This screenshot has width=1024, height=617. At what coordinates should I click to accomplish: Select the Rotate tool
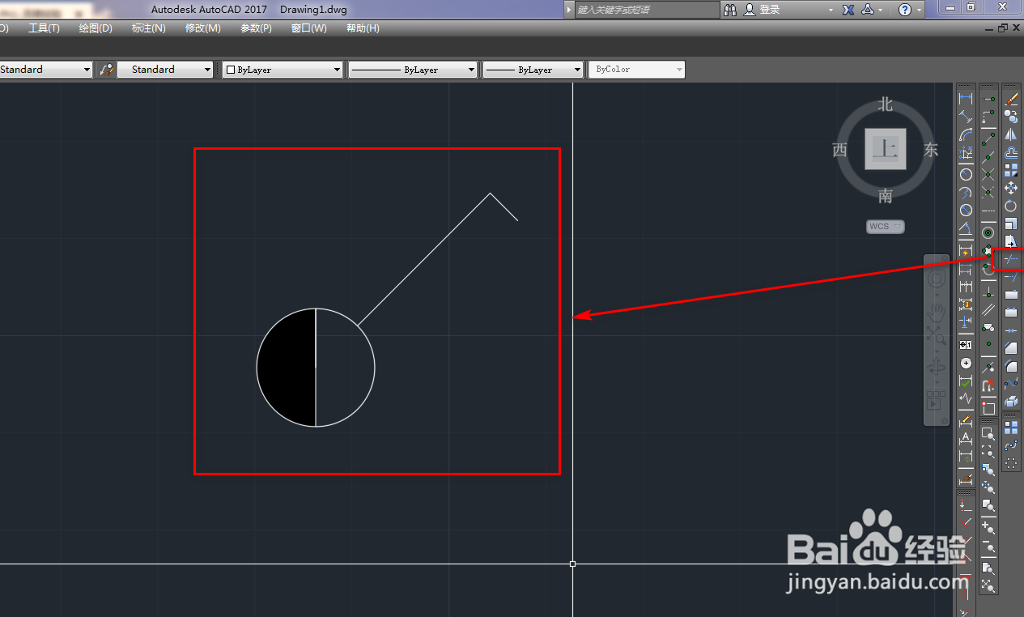1011,206
